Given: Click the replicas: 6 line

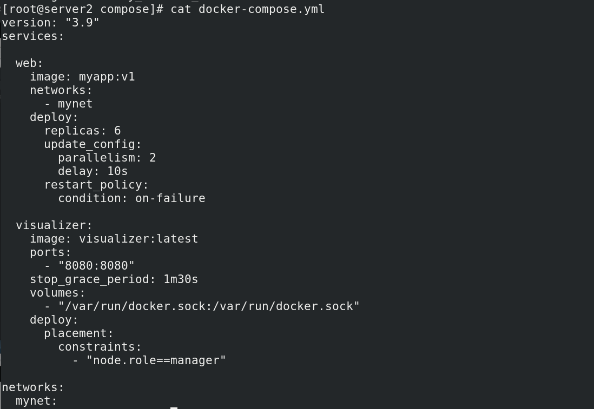Looking at the screenshot, I should pos(82,131).
